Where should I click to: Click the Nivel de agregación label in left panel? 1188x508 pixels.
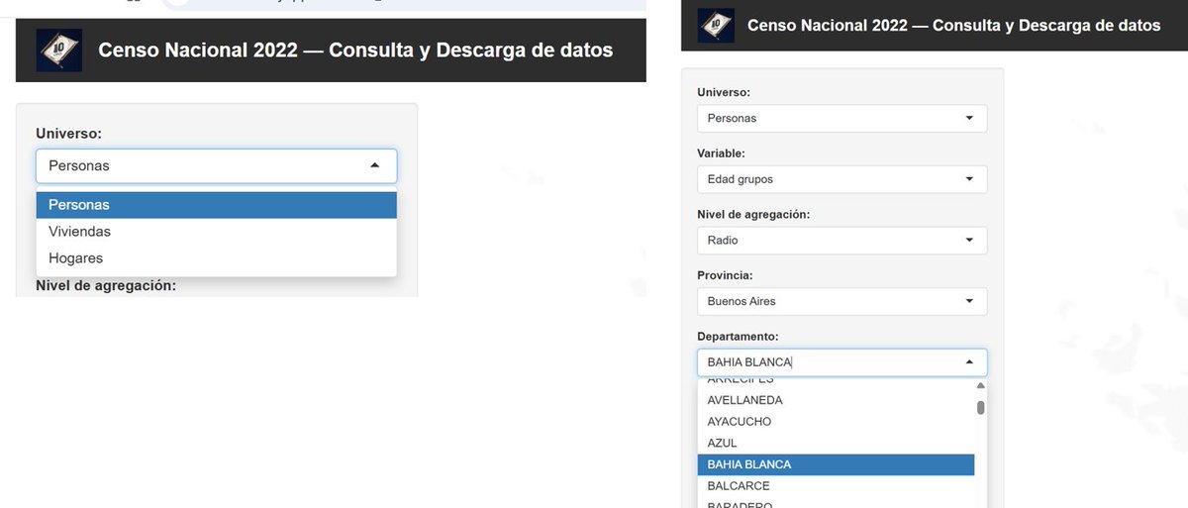point(106,286)
